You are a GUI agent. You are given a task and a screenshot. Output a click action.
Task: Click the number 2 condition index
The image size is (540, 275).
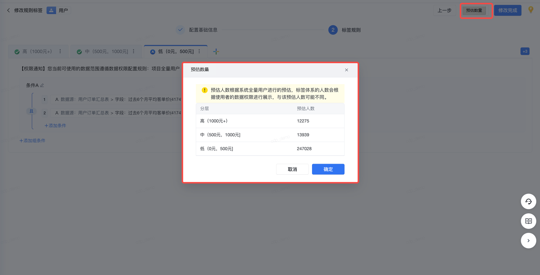(x=44, y=113)
